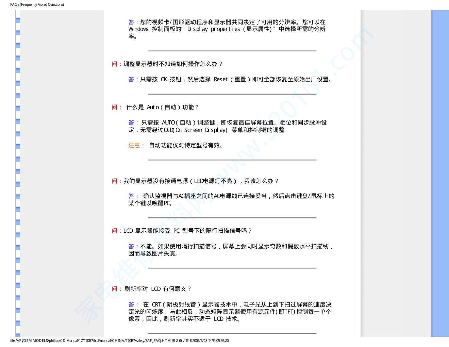449x347 pixels.
Task: Click the horizontal divider line below the Reset answer
Action: point(232,94)
